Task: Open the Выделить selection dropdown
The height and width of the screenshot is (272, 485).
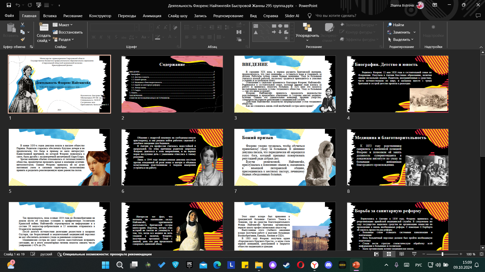Action: (401, 39)
